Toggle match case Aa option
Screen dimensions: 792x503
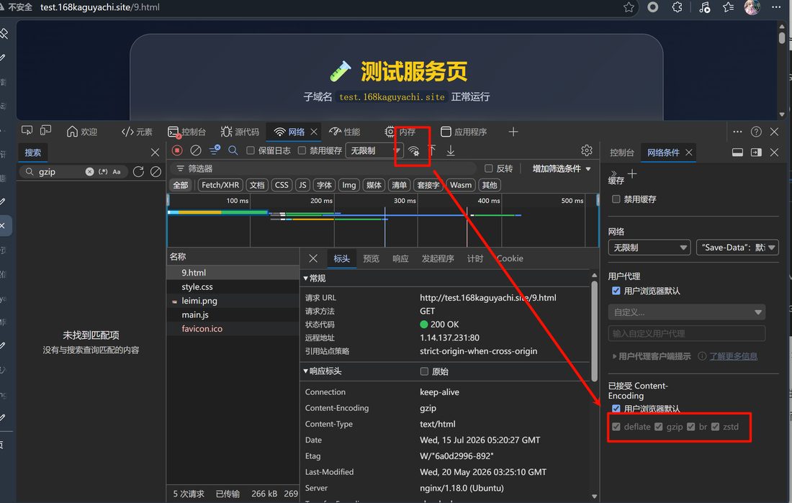[x=117, y=172]
